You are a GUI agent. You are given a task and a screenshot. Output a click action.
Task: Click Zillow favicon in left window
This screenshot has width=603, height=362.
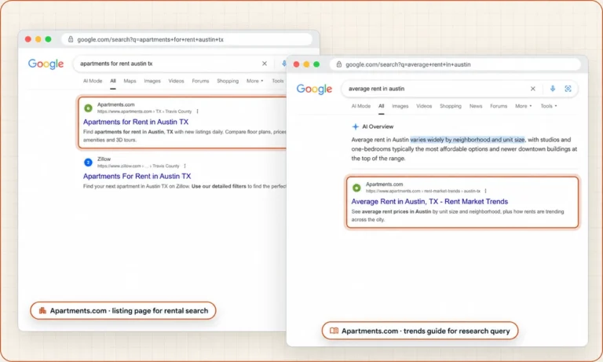tap(88, 163)
